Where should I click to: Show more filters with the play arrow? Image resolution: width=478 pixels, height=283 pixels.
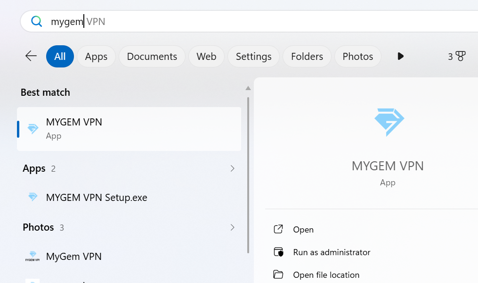click(x=401, y=56)
